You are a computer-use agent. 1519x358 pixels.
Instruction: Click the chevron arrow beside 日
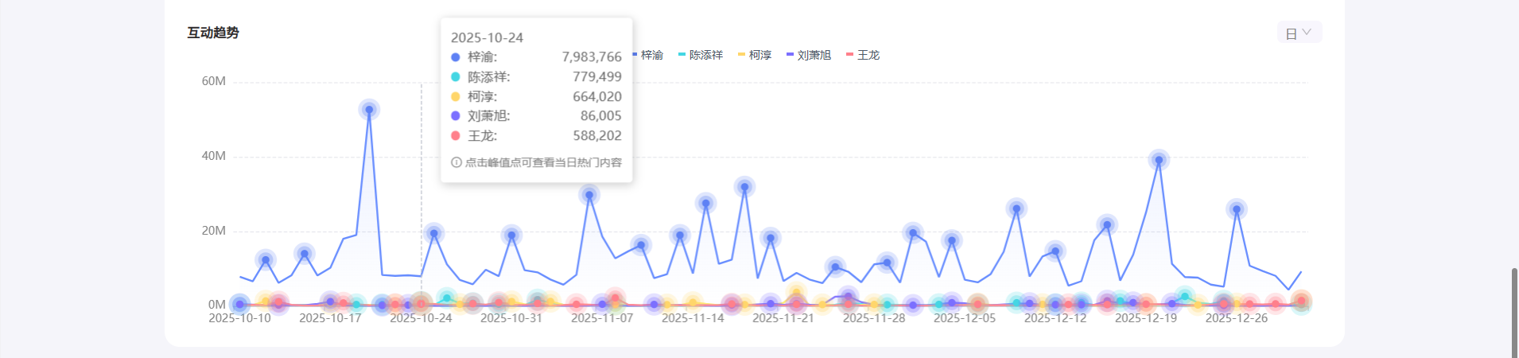[1307, 33]
